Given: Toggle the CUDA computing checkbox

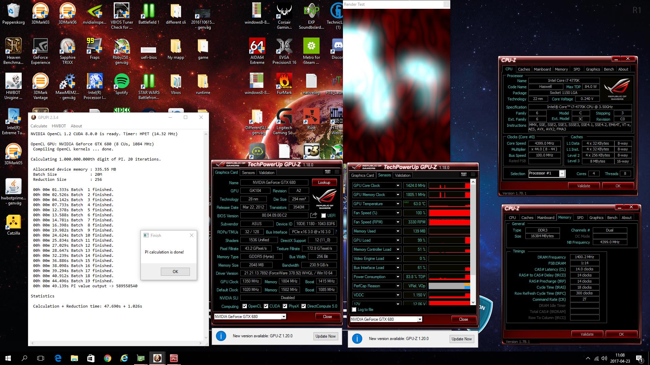Looking at the screenshot, I should [266, 306].
